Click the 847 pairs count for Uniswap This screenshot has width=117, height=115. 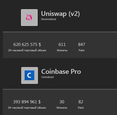82,44
